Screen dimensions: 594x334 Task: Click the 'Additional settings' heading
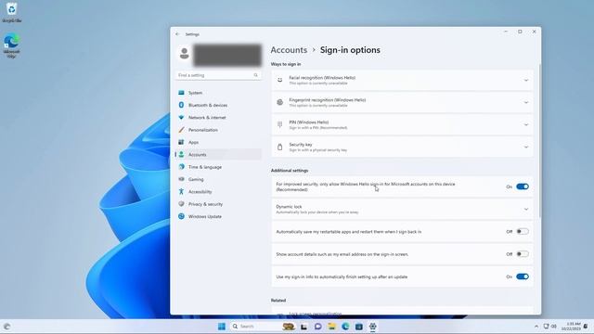click(x=290, y=171)
